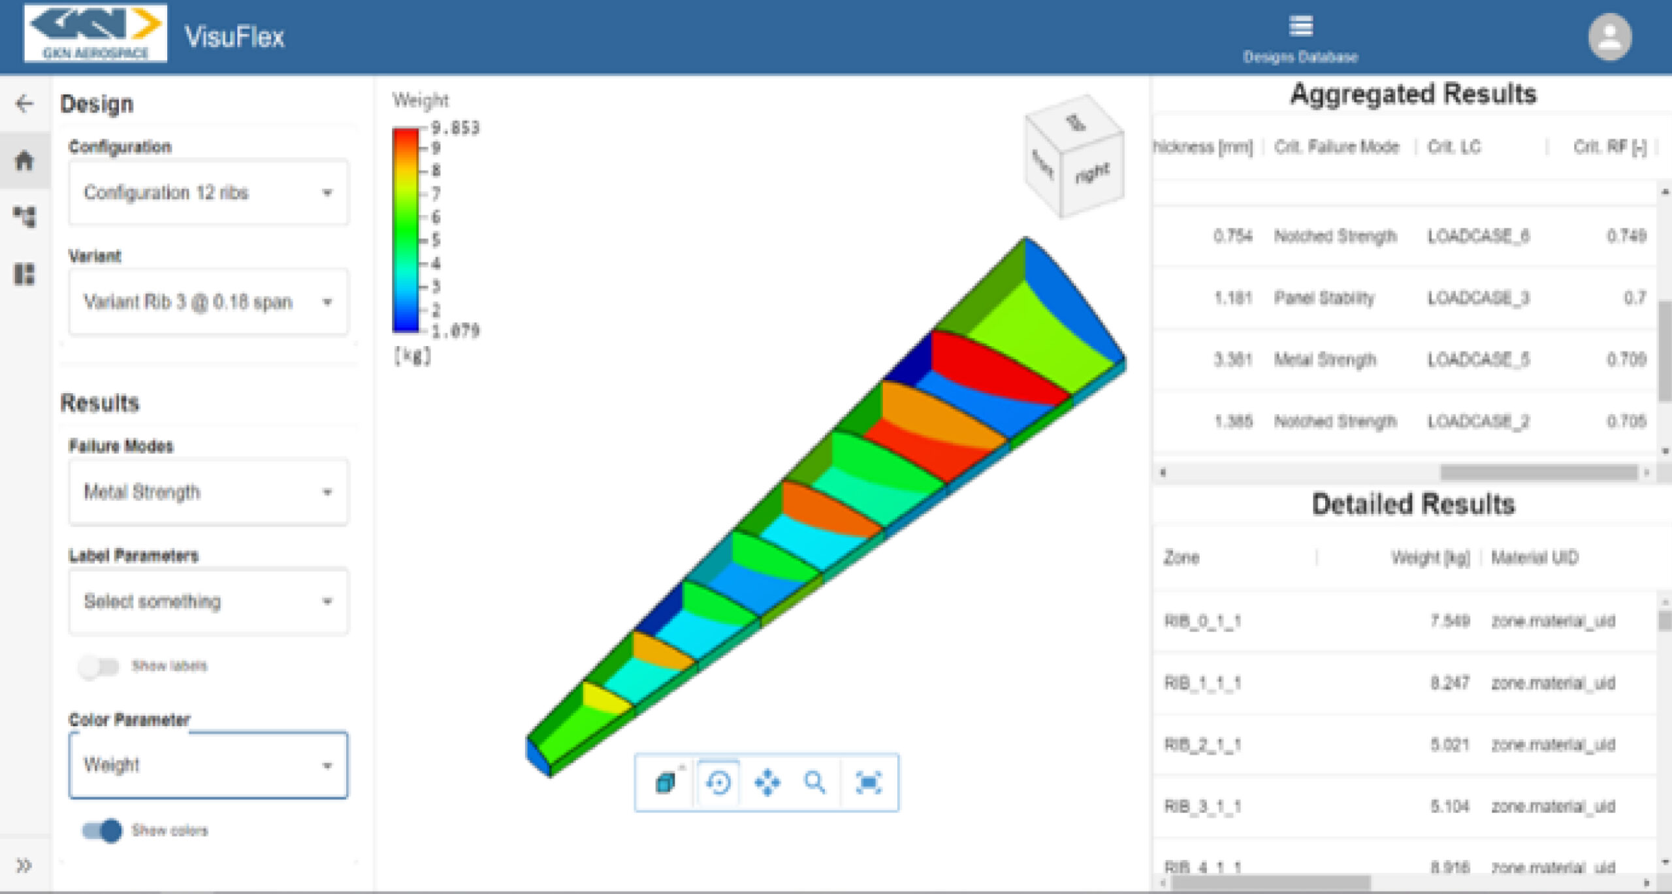Select the pan move tool
The height and width of the screenshot is (894, 1672).
pos(767,782)
